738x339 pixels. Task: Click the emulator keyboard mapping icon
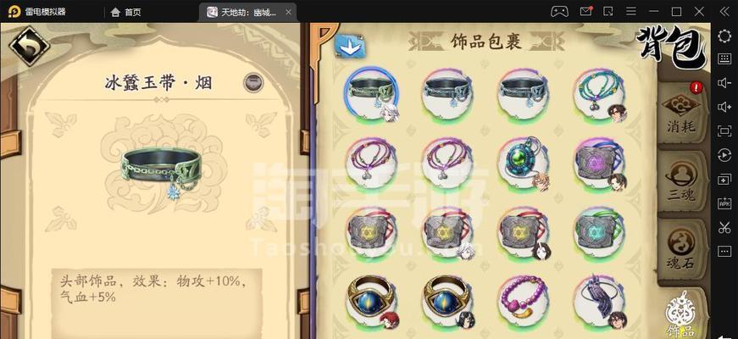pos(724,59)
